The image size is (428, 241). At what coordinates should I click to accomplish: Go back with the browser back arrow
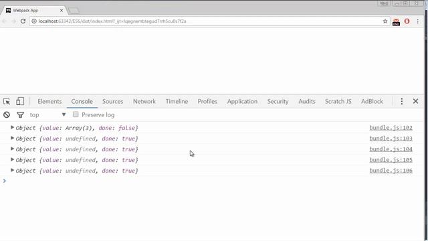coord(5,21)
